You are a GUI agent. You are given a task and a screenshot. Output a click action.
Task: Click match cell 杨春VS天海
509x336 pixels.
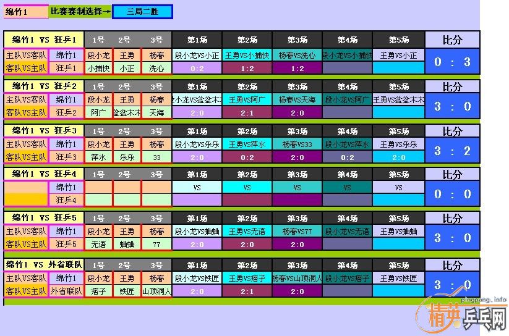[x=297, y=99]
